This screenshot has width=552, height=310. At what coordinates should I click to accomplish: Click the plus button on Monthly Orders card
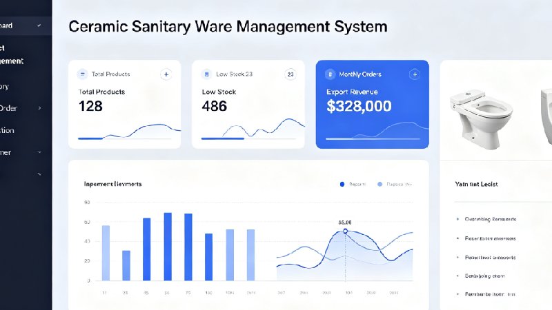(415, 74)
